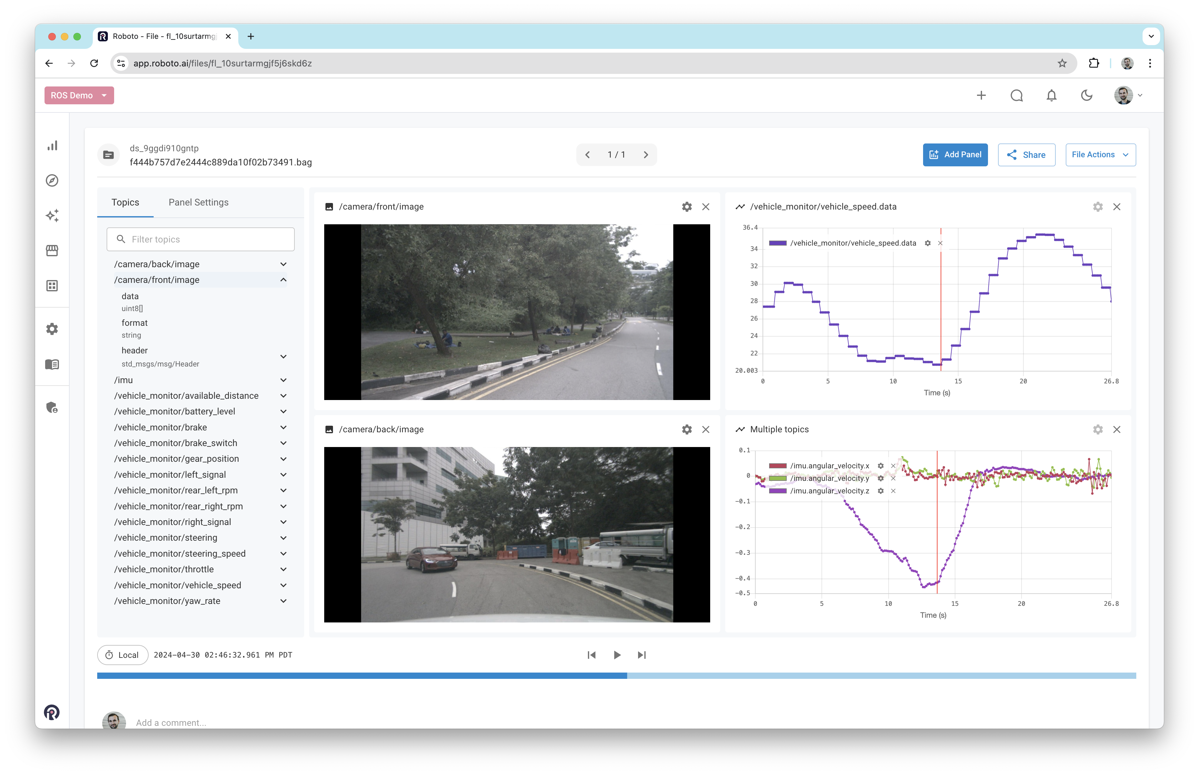Image resolution: width=1199 pixels, height=775 pixels.
Task: Toggle the Local time zone button
Action: point(122,655)
